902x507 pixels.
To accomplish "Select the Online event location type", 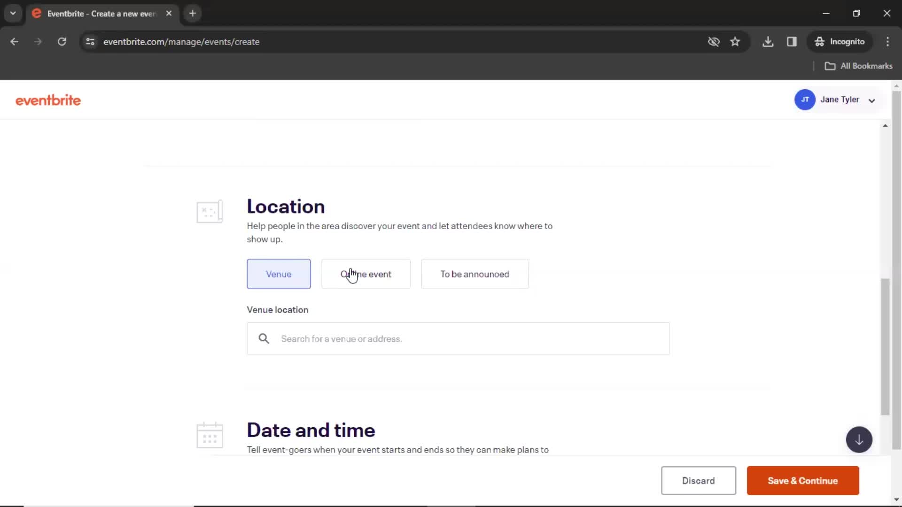I will pos(365,274).
